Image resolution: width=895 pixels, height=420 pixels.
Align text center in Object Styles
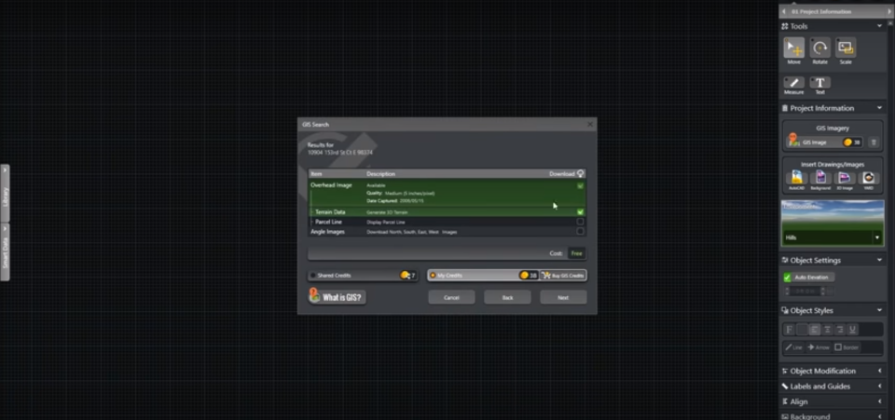[827, 330]
